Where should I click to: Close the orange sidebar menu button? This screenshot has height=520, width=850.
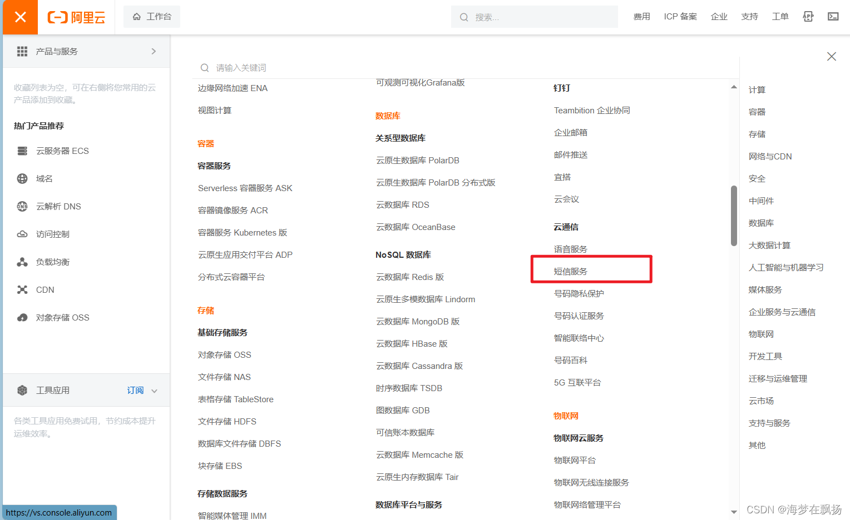[x=20, y=17]
